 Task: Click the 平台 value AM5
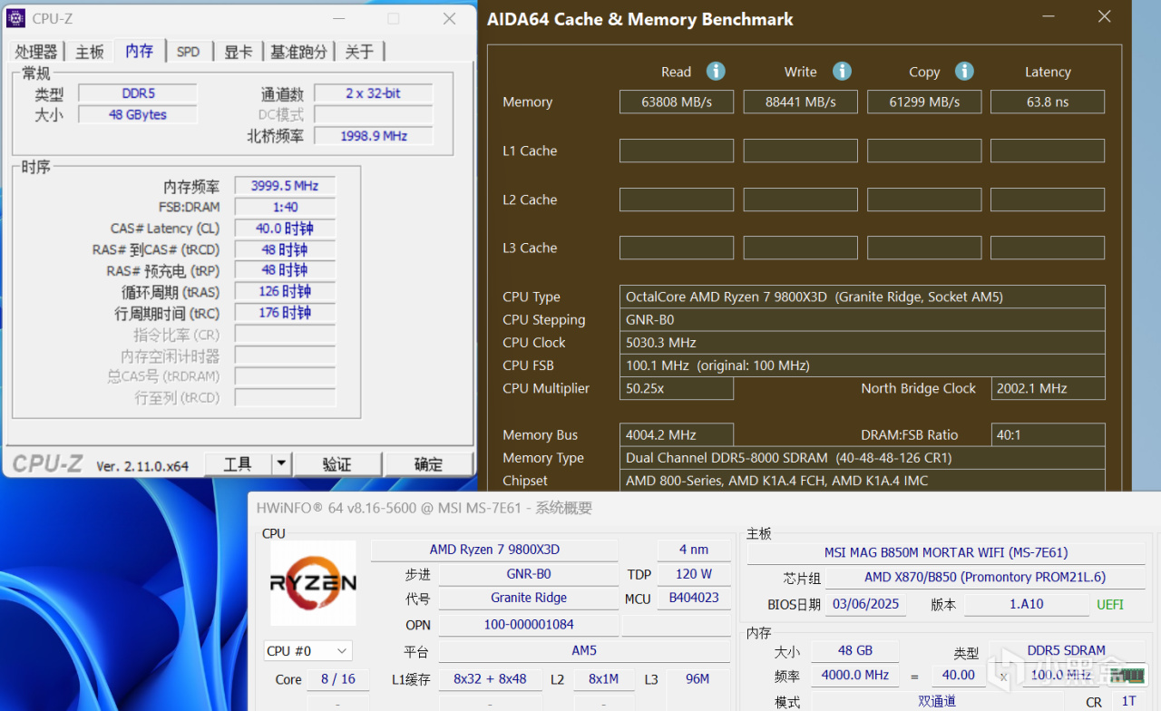pos(584,651)
